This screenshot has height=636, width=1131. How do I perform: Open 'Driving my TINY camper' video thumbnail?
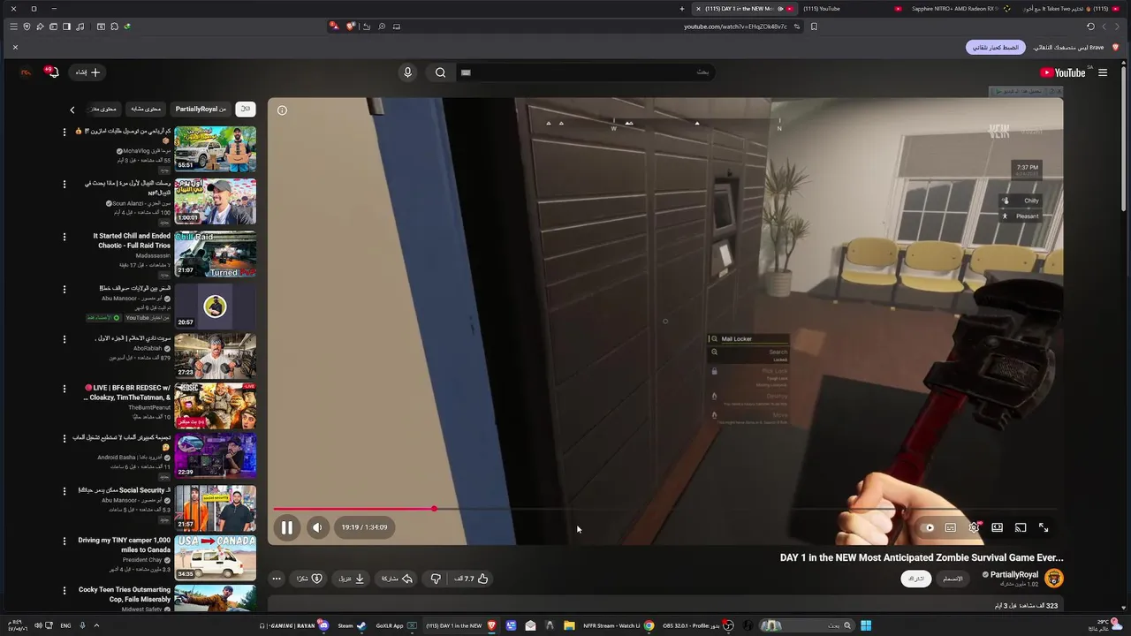(215, 557)
